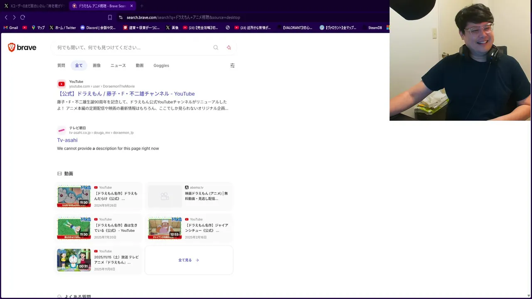Click the Brave logo to go home
532x299 pixels.
coord(22,47)
